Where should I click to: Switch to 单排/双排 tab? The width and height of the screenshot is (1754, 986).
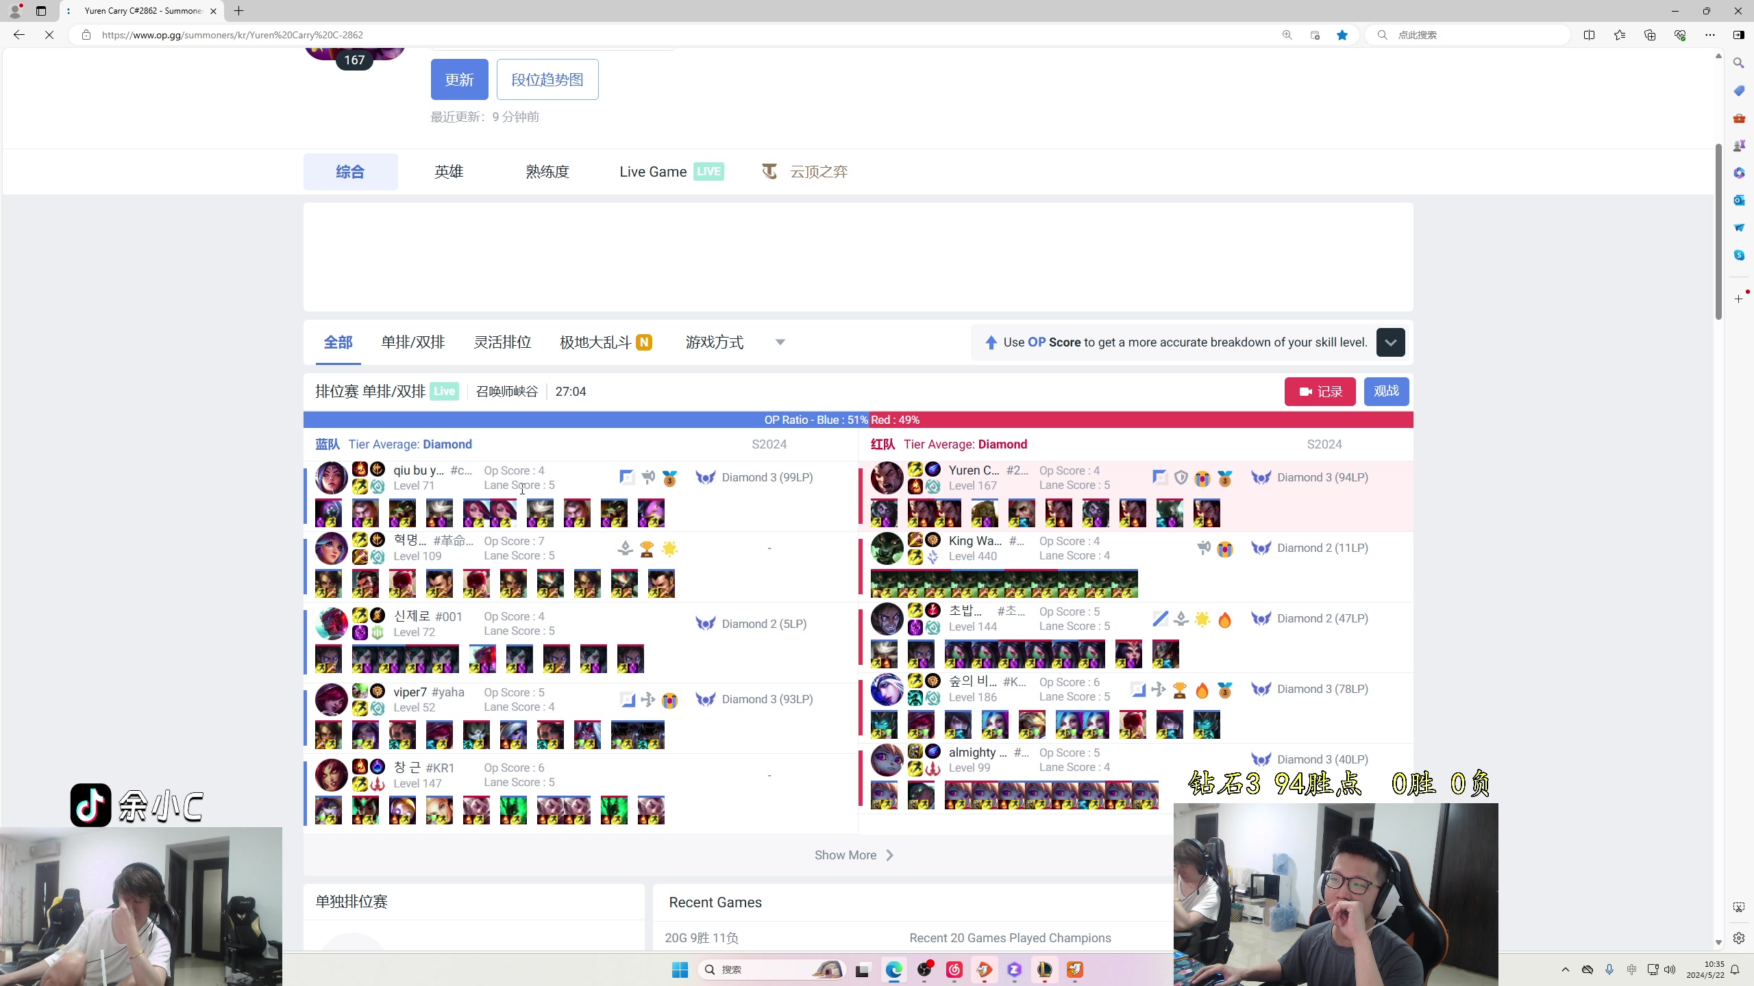(413, 342)
